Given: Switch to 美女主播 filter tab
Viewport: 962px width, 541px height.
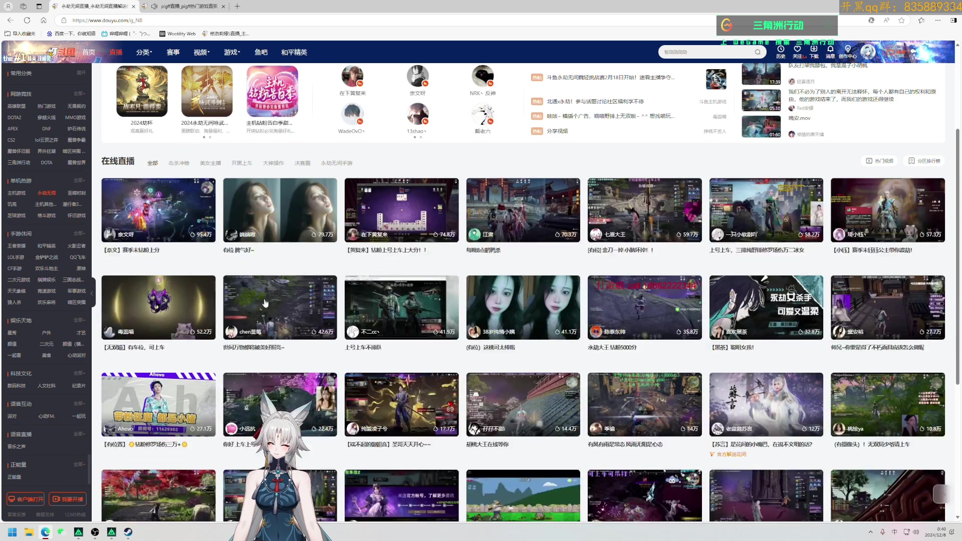Looking at the screenshot, I should [210, 163].
